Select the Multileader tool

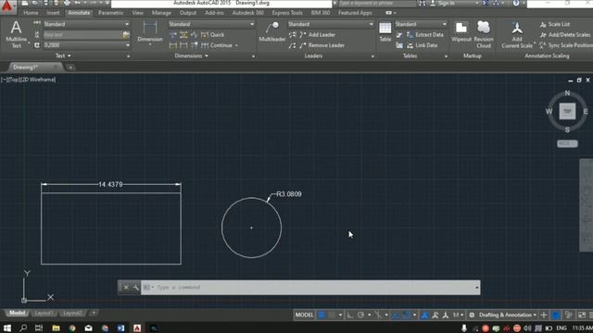coord(271,31)
